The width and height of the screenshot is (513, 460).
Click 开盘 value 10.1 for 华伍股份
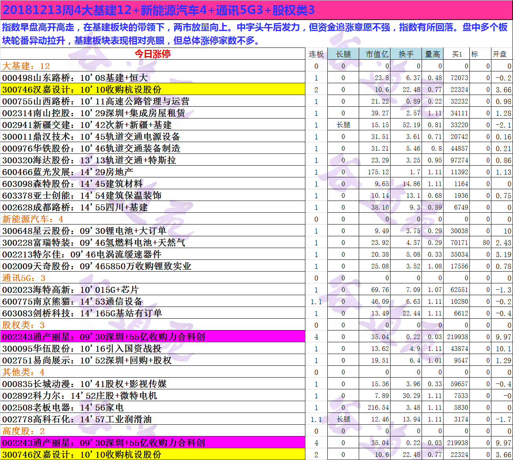[x=502, y=348]
